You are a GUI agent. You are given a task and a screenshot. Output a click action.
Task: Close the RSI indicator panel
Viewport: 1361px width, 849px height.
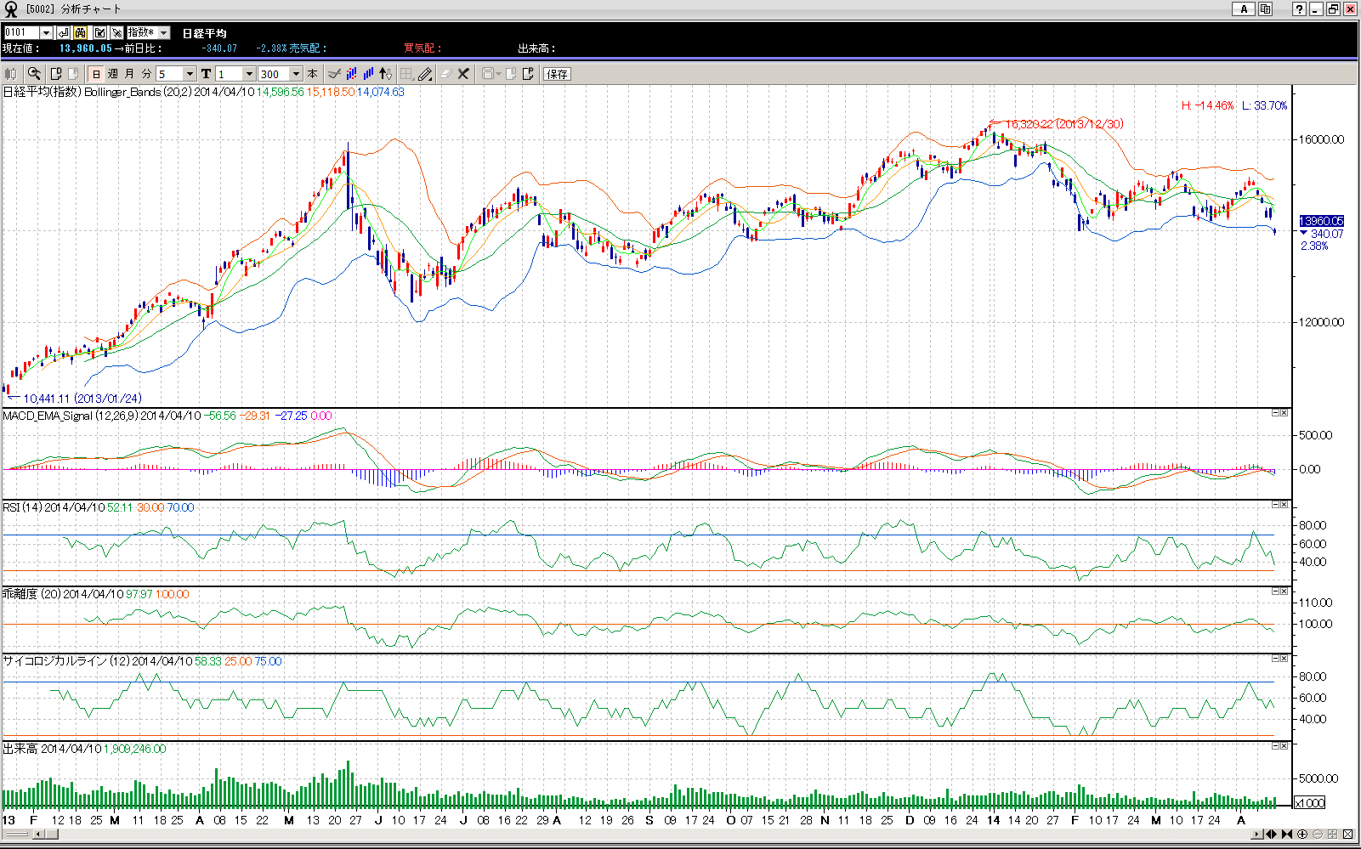[1284, 505]
